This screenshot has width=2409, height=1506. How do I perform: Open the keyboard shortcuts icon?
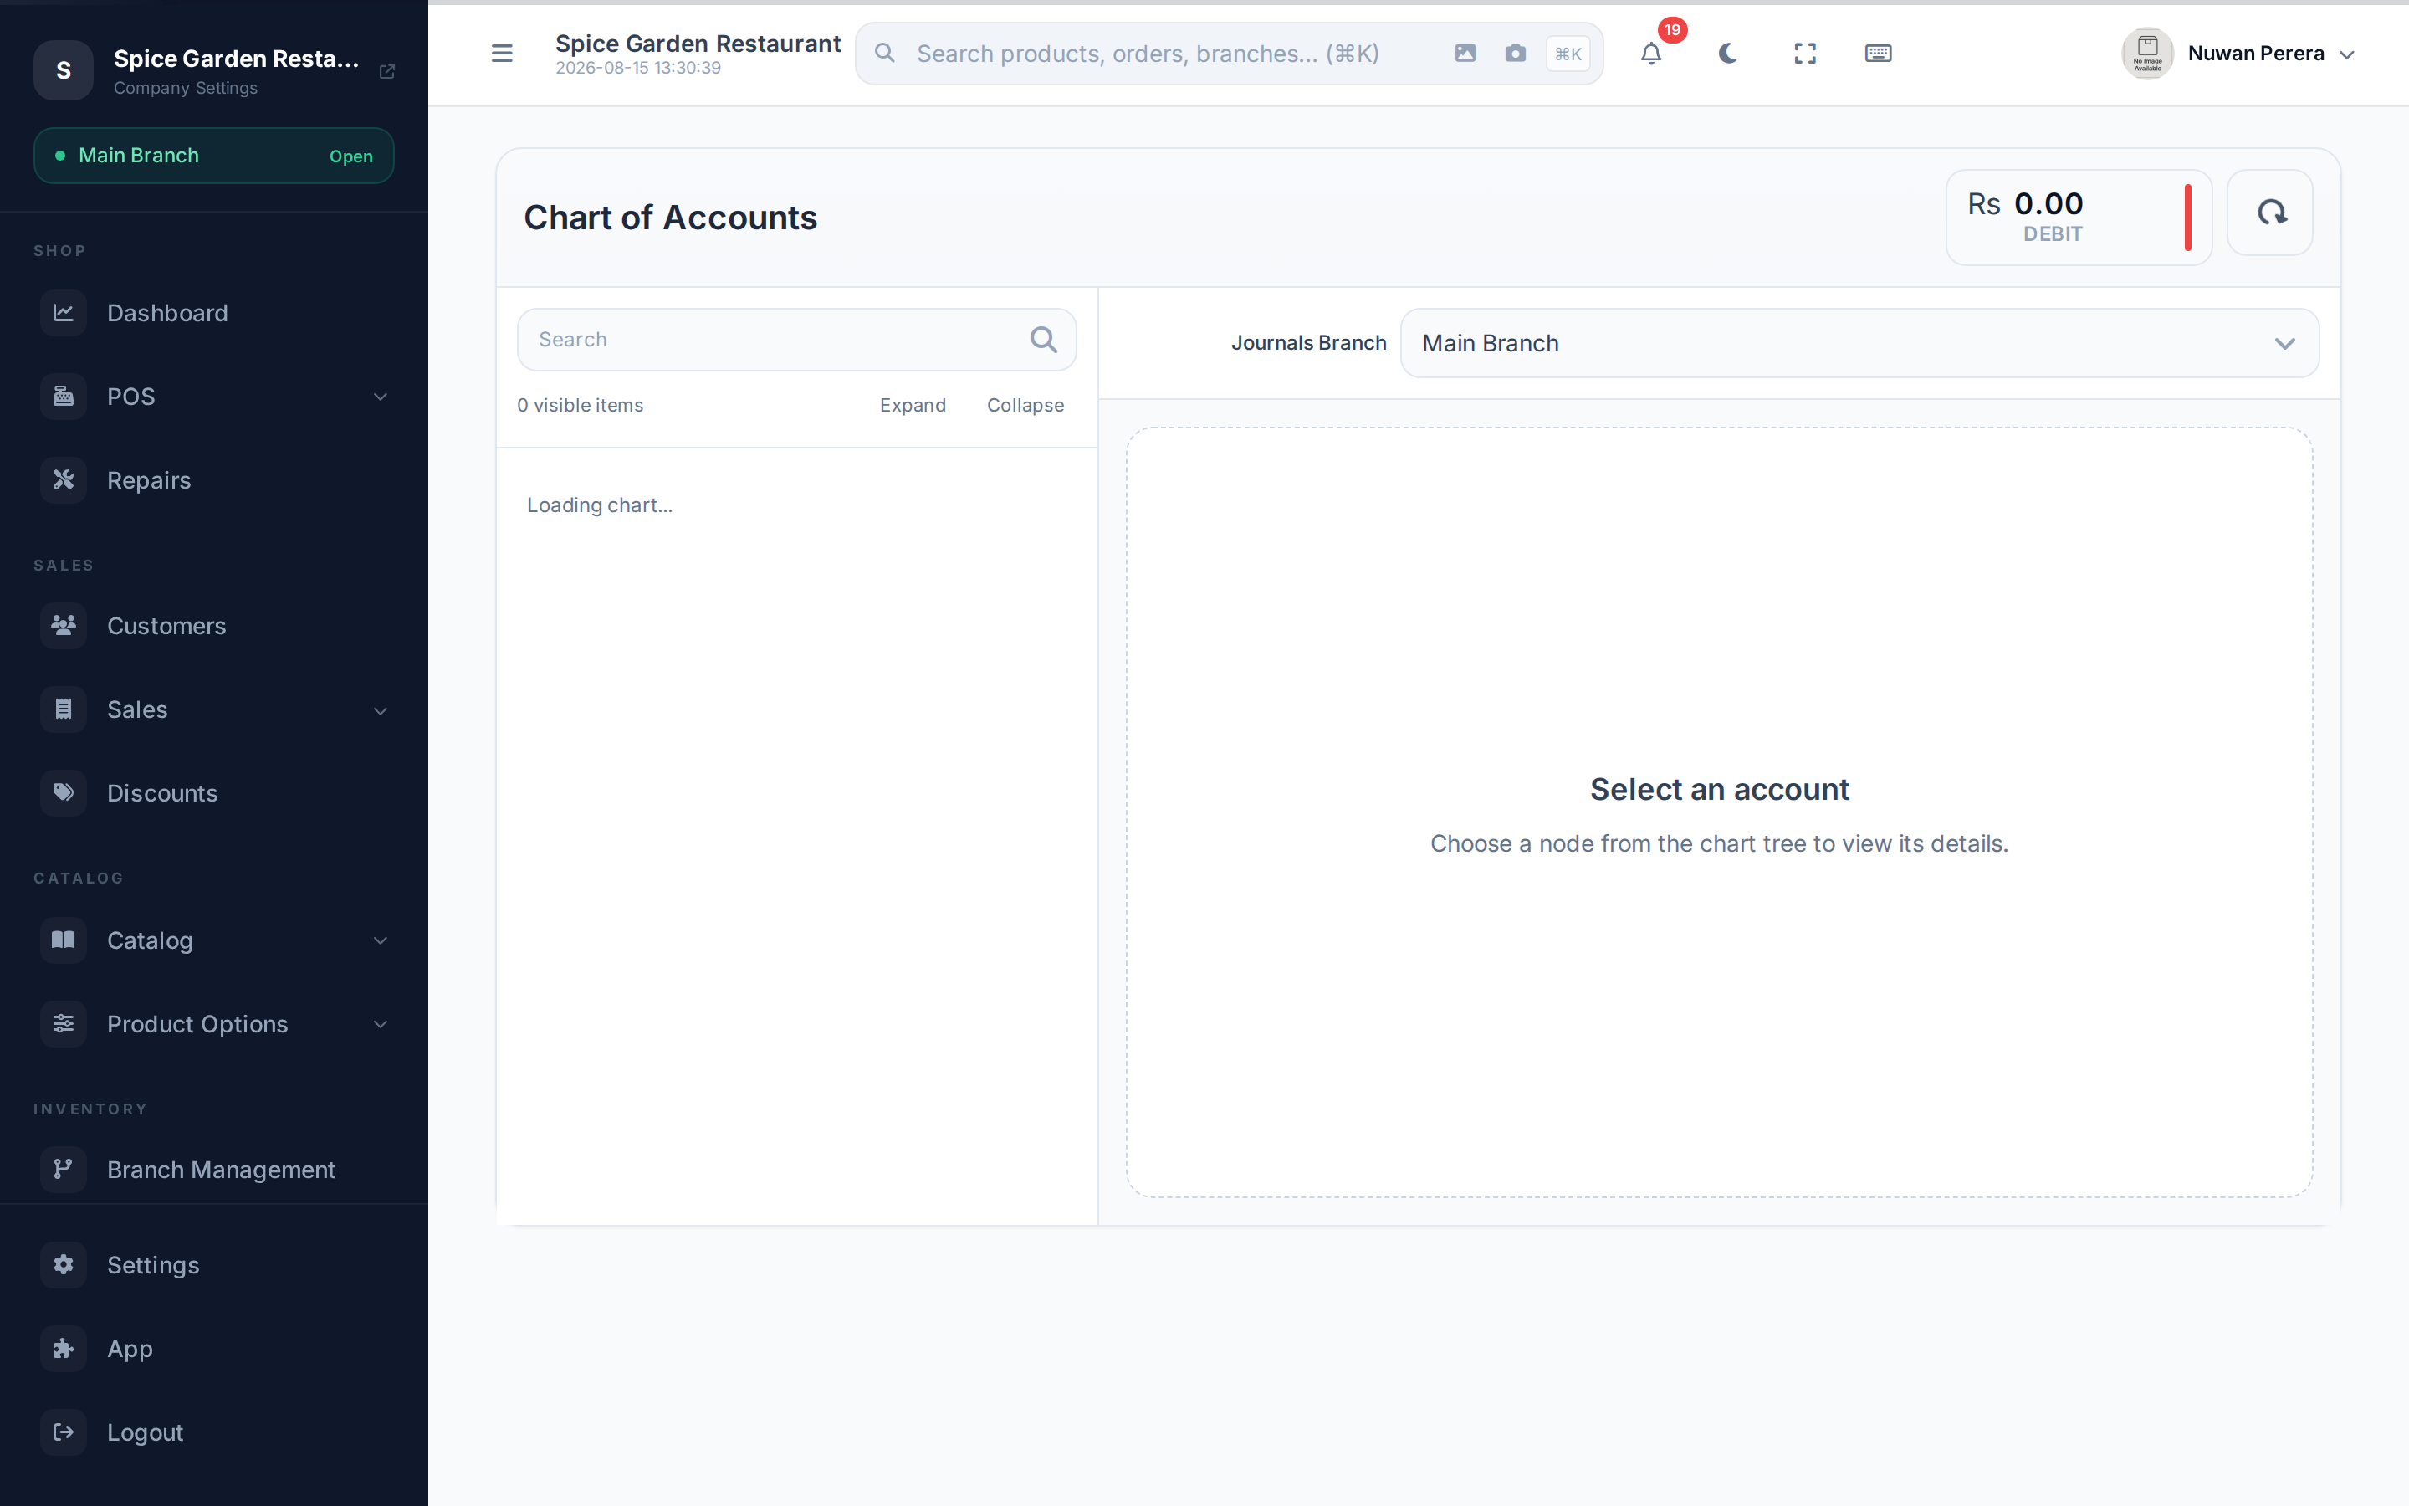click(x=1877, y=54)
